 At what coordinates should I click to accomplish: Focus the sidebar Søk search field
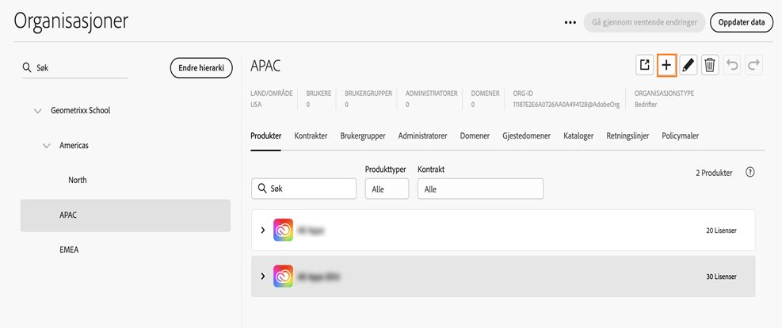pos(74,68)
